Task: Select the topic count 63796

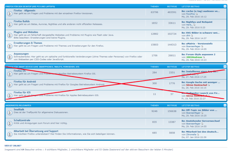Action: (154, 12)
